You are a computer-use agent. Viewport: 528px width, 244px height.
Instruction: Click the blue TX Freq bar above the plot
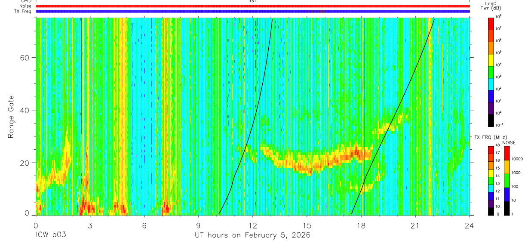tap(253, 11)
